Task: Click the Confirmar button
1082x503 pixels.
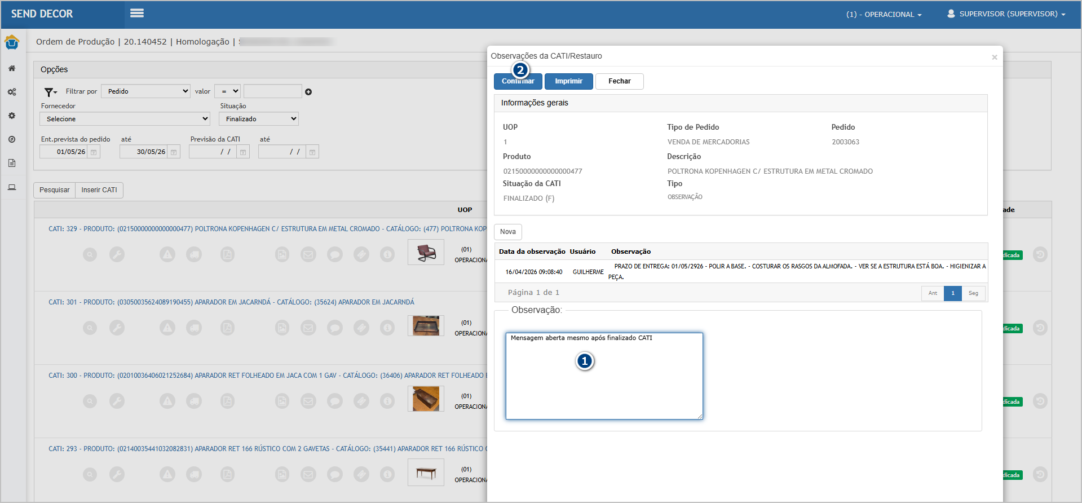Action: pos(518,81)
